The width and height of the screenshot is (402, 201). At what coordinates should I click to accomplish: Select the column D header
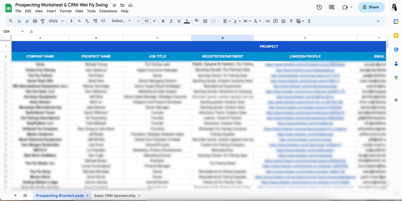(222, 38)
